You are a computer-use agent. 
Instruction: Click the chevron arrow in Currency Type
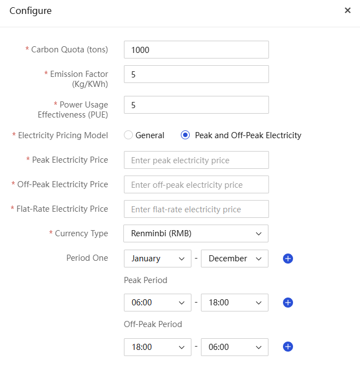(258, 233)
